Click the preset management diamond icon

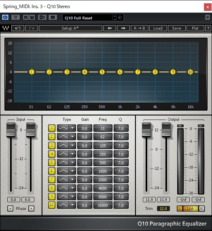point(120,17)
